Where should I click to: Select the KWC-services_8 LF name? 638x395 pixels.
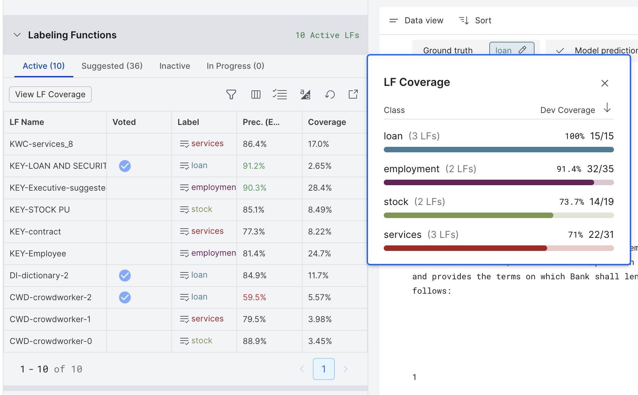click(41, 144)
